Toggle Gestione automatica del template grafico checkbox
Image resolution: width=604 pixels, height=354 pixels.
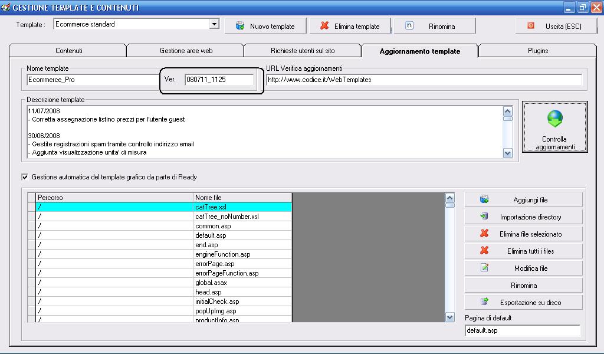[25, 177]
